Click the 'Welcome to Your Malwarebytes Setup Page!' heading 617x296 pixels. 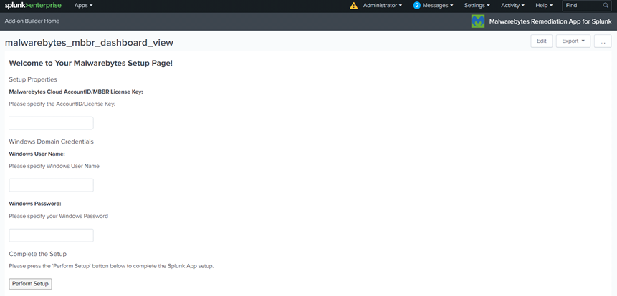[x=90, y=63]
